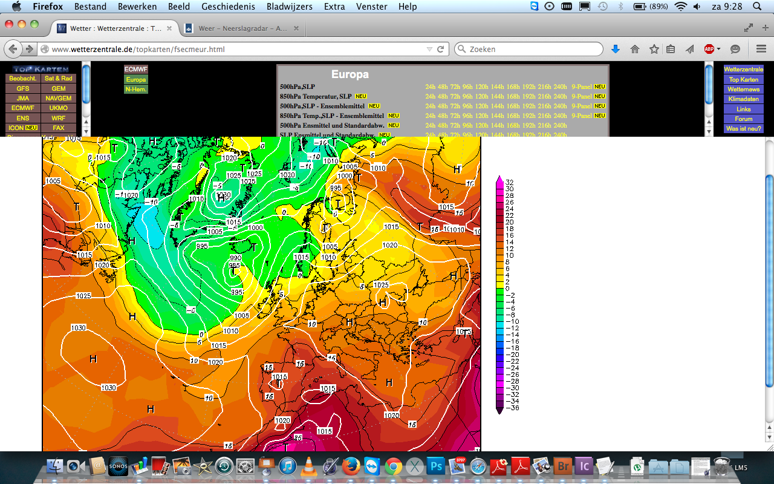This screenshot has width=774, height=484.
Task: Open the 96h forecast for 500hPa,SLP
Action: [467, 87]
